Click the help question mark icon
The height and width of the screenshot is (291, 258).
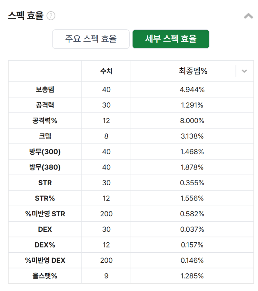(51, 15)
